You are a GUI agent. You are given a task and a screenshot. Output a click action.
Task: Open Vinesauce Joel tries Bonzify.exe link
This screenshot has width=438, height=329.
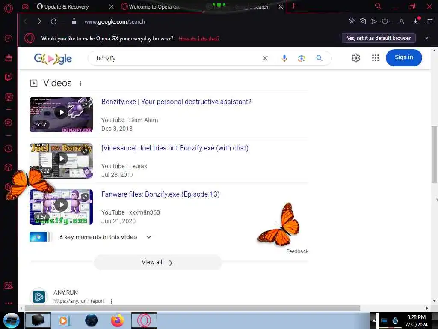click(175, 148)
